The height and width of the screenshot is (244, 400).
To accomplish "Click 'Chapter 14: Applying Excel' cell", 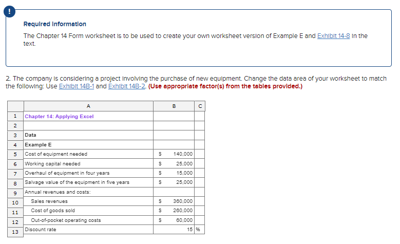I will click(88, 116).
